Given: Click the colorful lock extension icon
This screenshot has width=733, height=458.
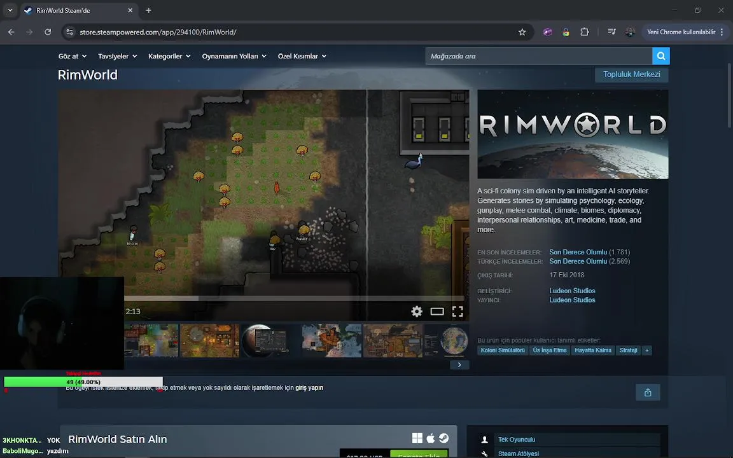Looking at the screenshot, I should tap(566, 32).
